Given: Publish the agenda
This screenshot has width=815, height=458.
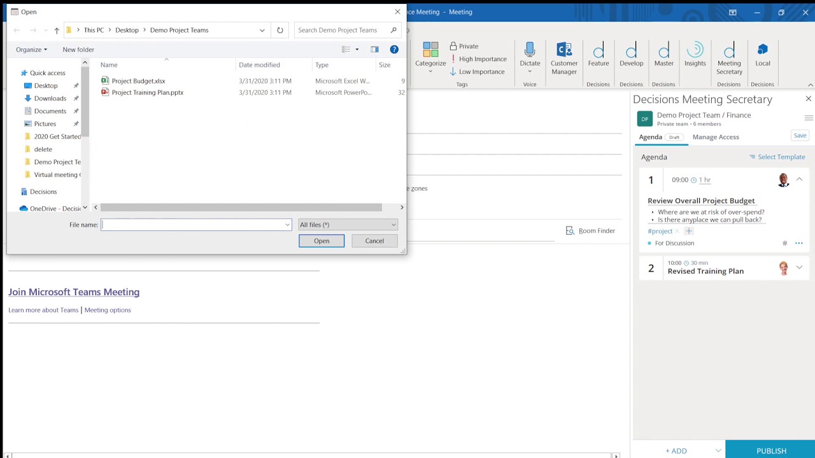Looking at the screenshot, I should pos(771,450).
